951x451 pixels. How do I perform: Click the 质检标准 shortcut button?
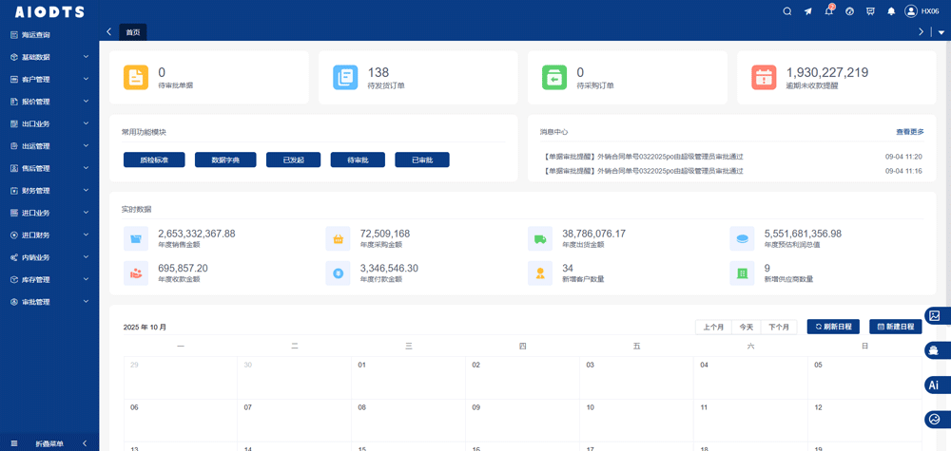154,160
